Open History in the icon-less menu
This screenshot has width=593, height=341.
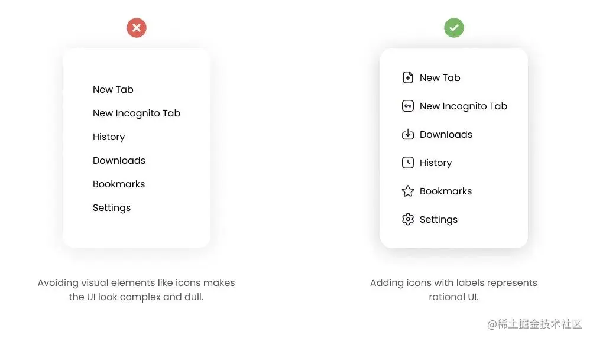tap(109, 137)
